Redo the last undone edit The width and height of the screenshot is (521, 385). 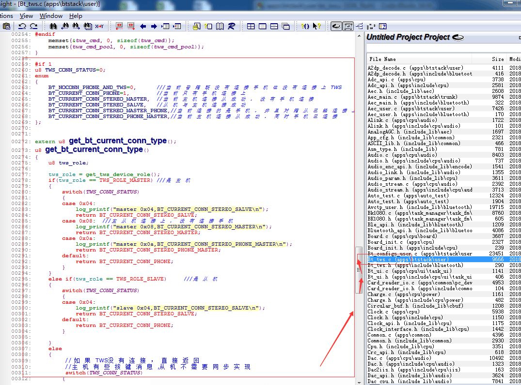33,26
